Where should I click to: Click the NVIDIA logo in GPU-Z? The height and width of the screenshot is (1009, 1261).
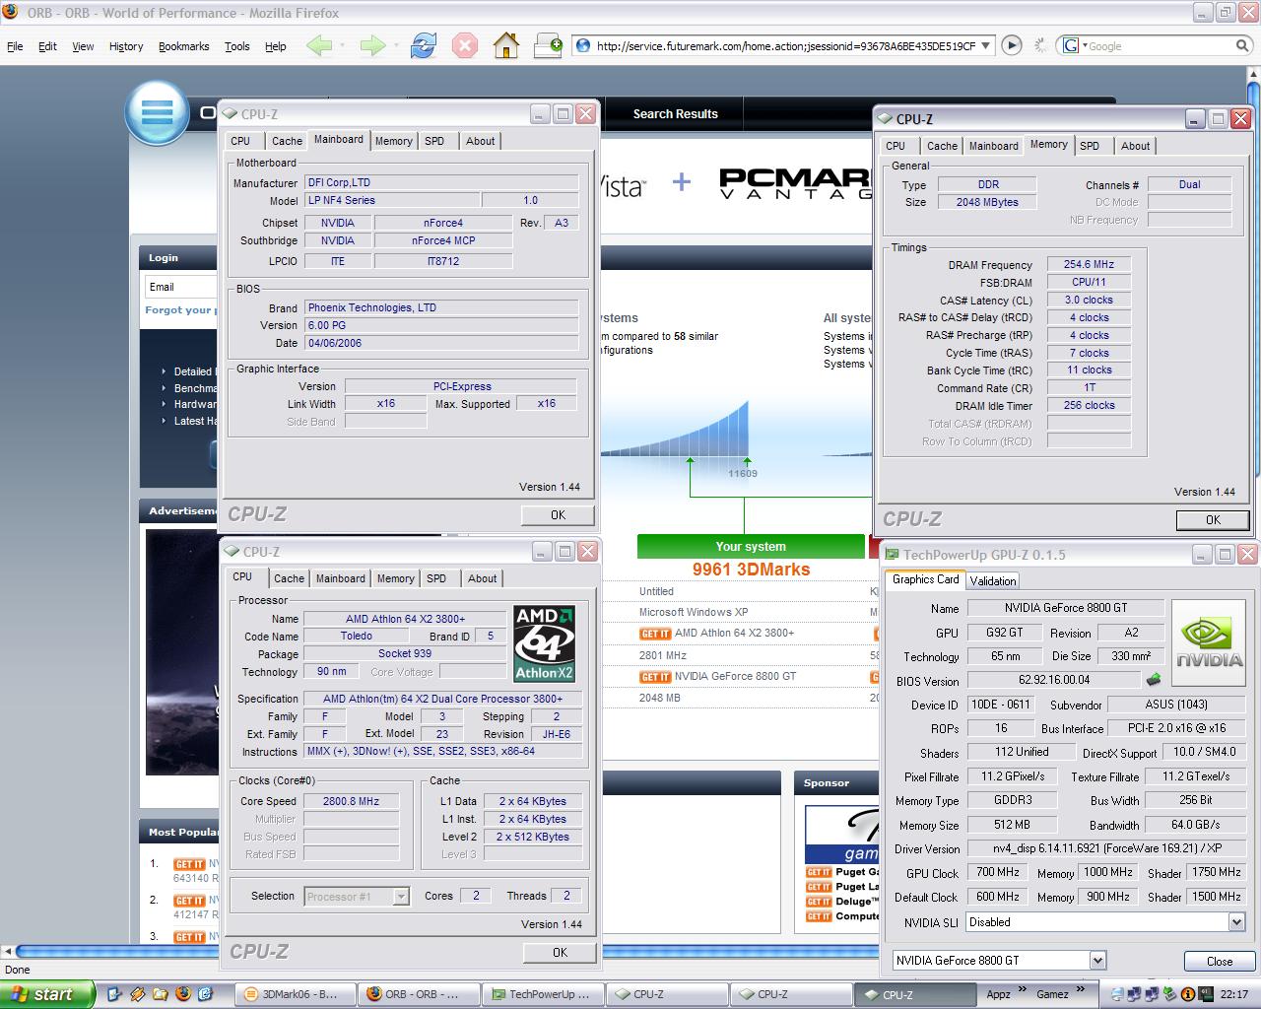(1209, 643)
